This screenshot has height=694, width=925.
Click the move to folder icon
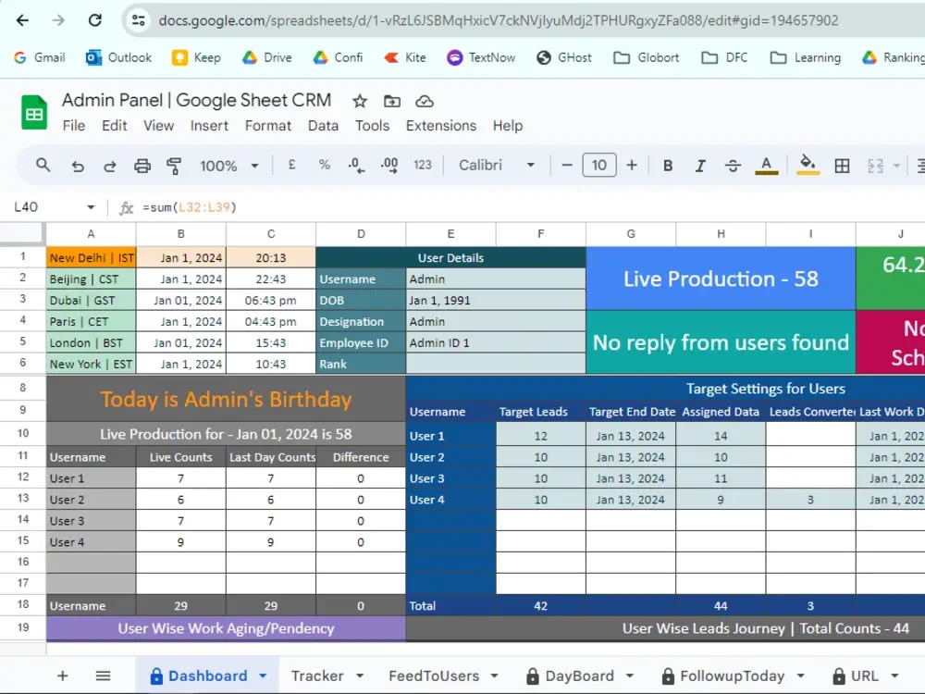391,102
